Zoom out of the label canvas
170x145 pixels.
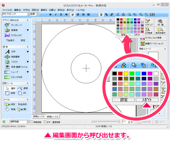[x=146, y=15]
